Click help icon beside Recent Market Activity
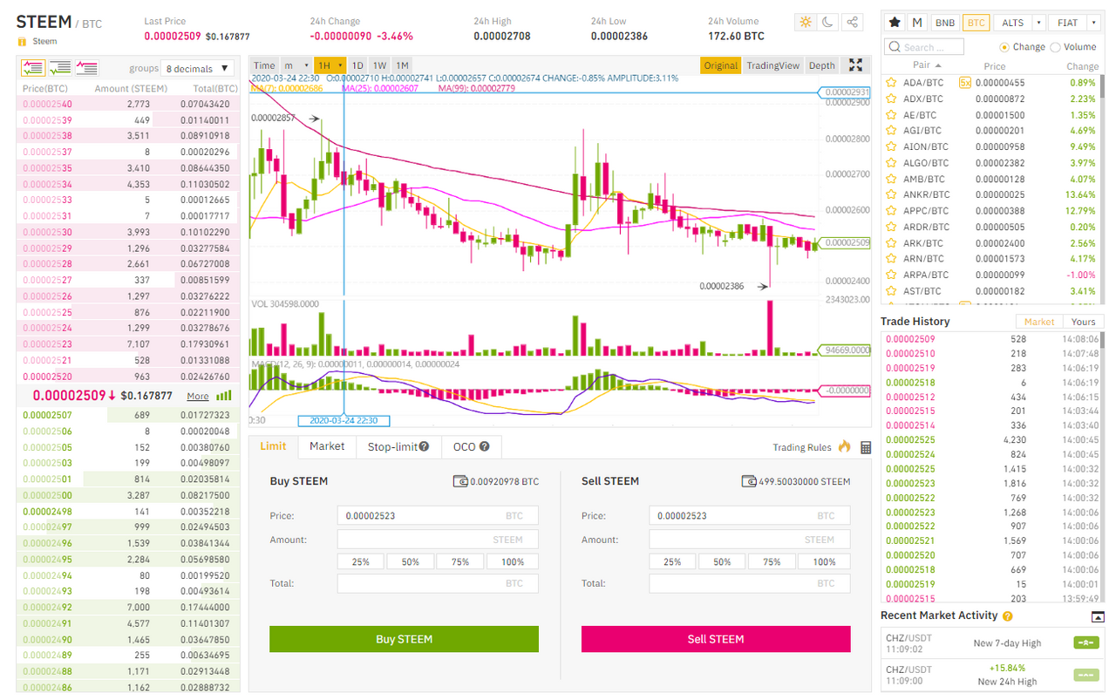This screenshot has height=700, width=1116. tap(1008, 616)
